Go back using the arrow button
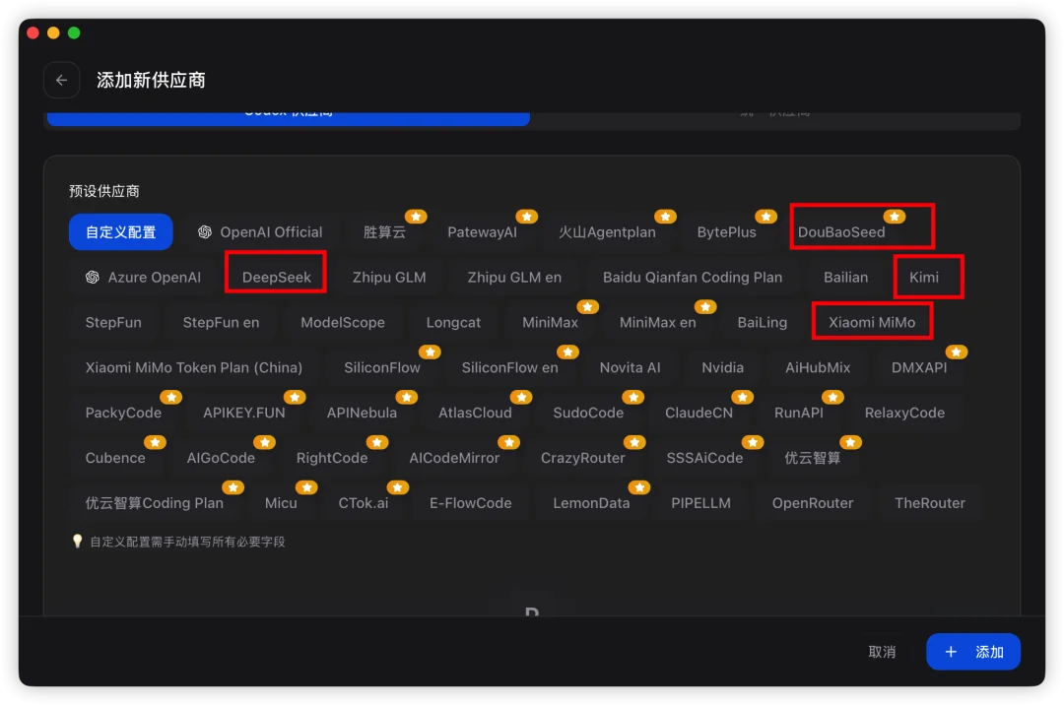Screen dimensions: 1064x705 [62, 80]
